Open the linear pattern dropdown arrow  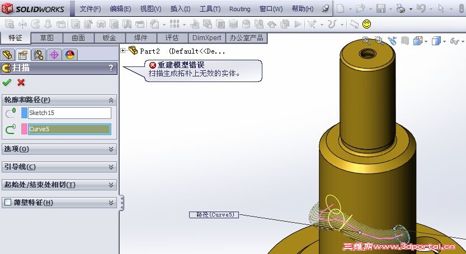coord(184,25)
